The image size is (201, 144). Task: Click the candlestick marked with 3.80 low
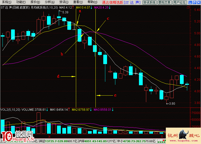coord(166,98)
